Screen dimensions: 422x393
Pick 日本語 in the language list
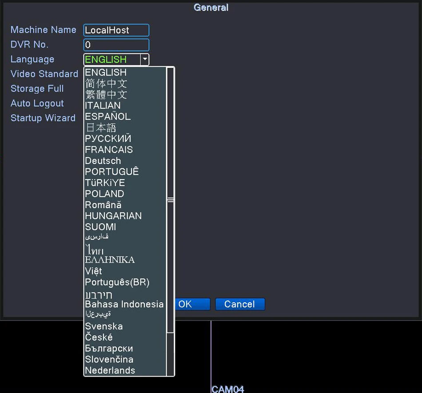tap(125, 128)
